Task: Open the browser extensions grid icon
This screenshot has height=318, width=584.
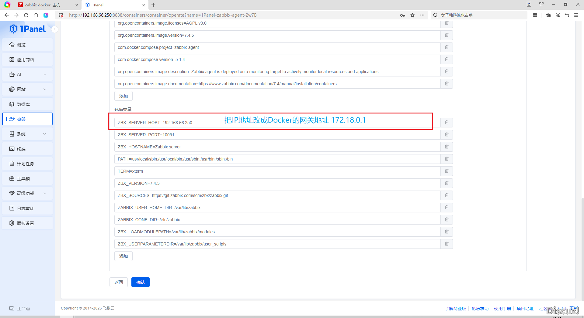Action: tap(535, 15)
